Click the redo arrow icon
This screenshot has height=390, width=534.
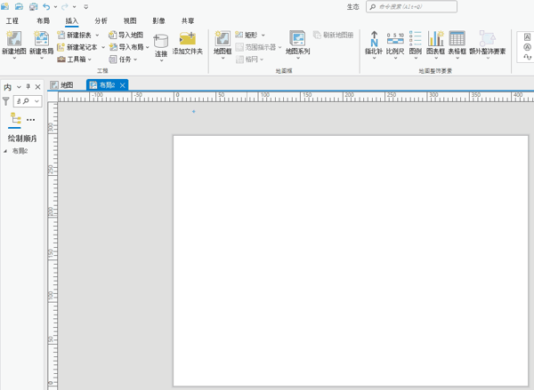coord(65,6)
